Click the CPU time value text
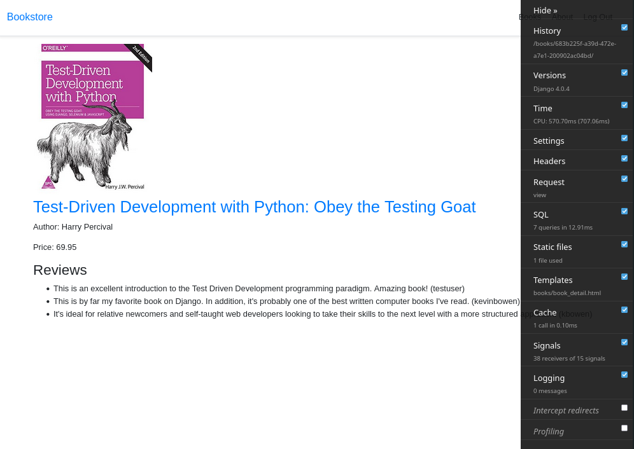 point(571,121)
